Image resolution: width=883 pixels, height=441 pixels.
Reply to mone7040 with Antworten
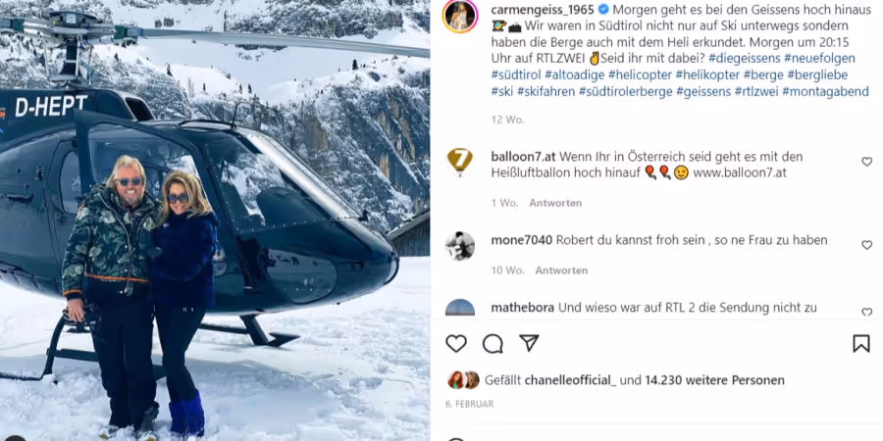561,270
